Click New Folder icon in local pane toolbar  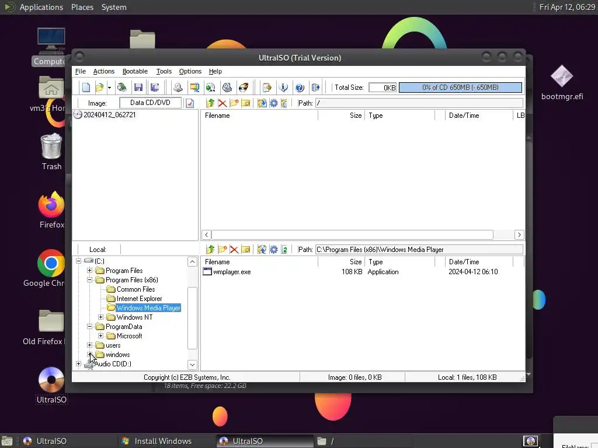tap(222, 250)
